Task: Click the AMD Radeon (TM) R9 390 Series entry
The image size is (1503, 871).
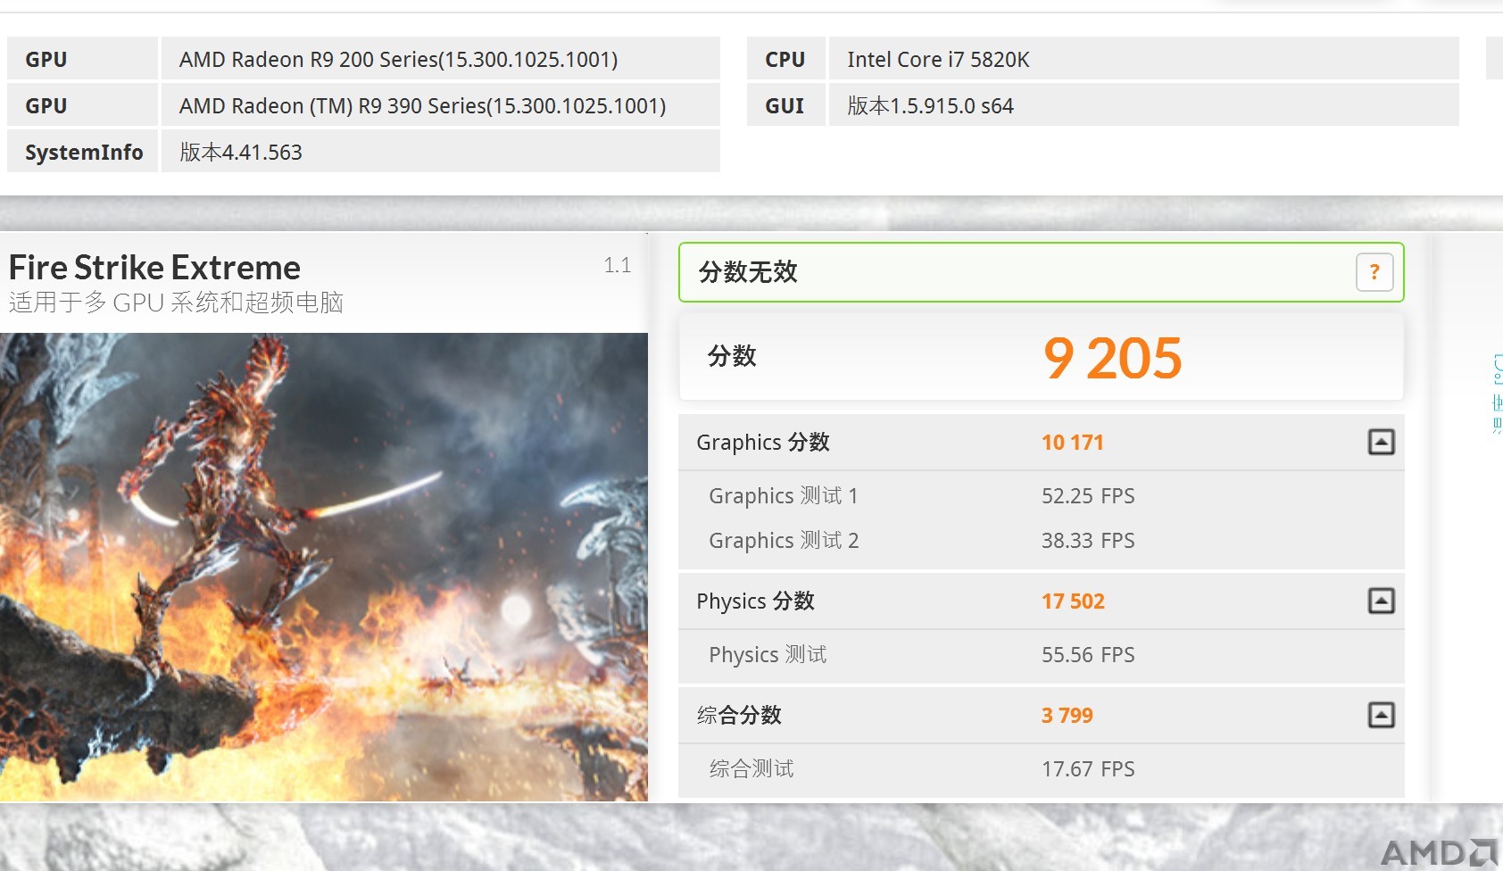Action: tap(440, 105)
